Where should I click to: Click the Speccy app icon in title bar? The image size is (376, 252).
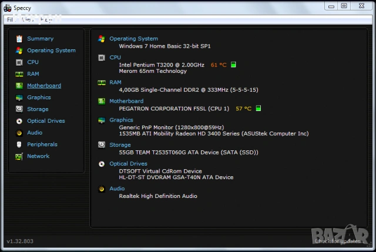point(8,8)
